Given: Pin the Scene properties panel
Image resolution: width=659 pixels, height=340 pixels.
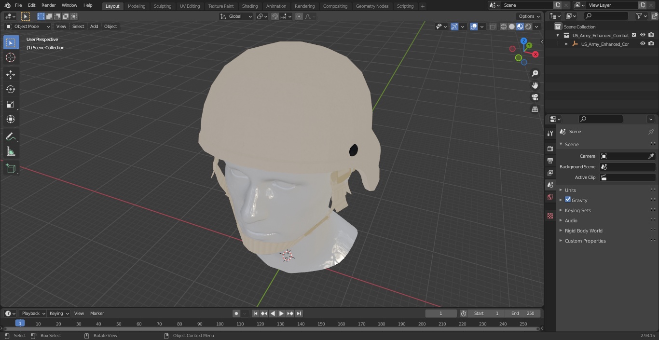Looking at the screenshot, I should point(651,132).
